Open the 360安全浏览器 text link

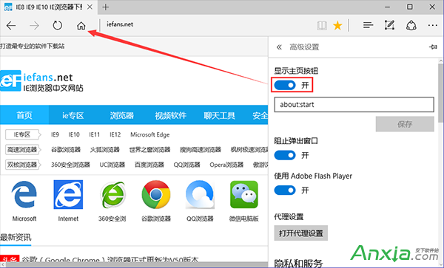pyautogui.click(x=70, y=165)
